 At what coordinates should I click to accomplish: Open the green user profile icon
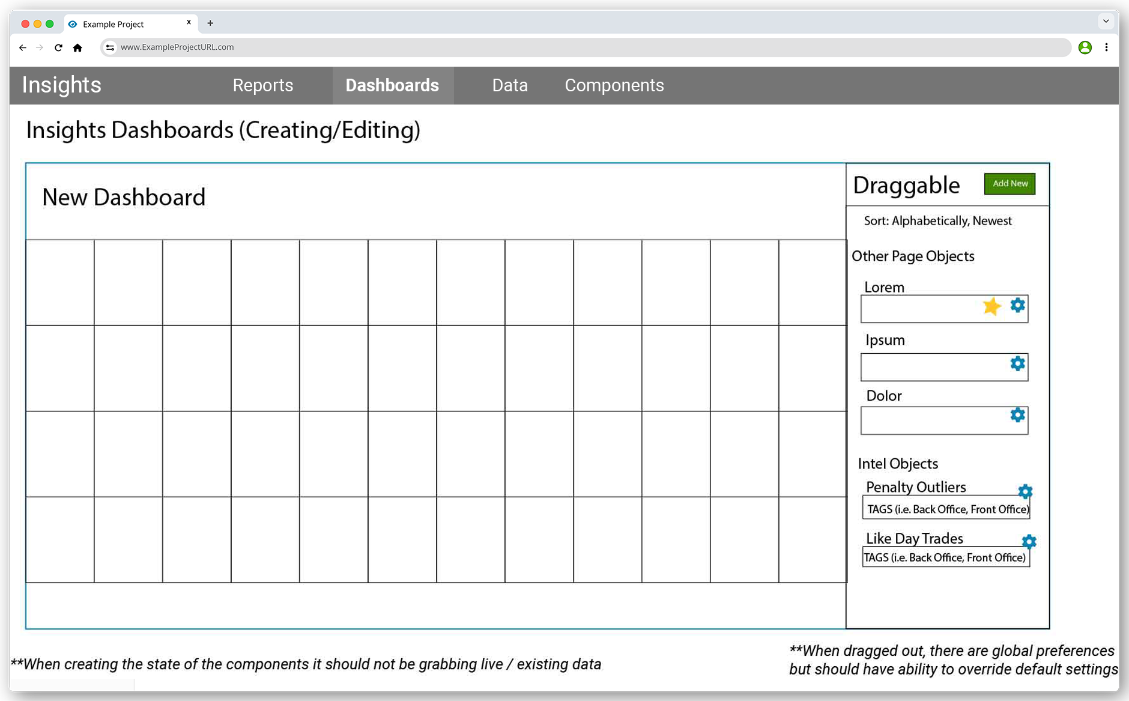(1085, 47)
